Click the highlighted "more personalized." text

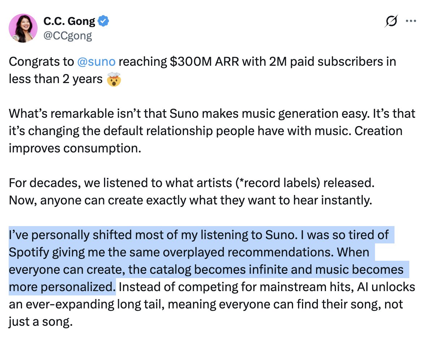(61, 287)
